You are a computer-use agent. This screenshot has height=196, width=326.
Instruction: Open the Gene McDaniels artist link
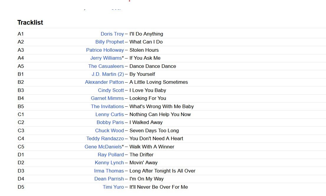tap(103, 147)
